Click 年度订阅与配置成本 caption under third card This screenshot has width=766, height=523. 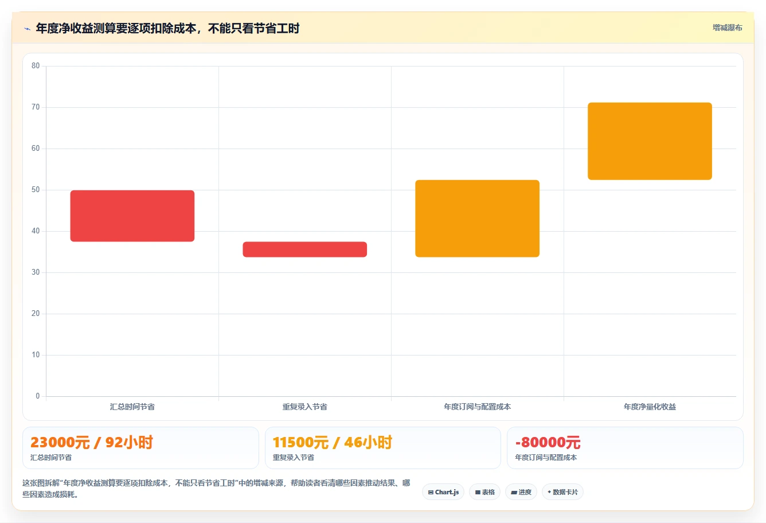pyautogui.click(x=546, y=458)
